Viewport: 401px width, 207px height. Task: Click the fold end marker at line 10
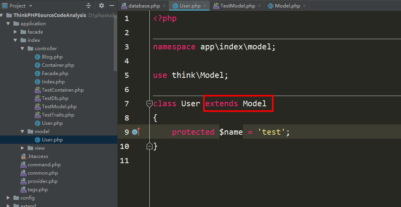pos(149,146)
